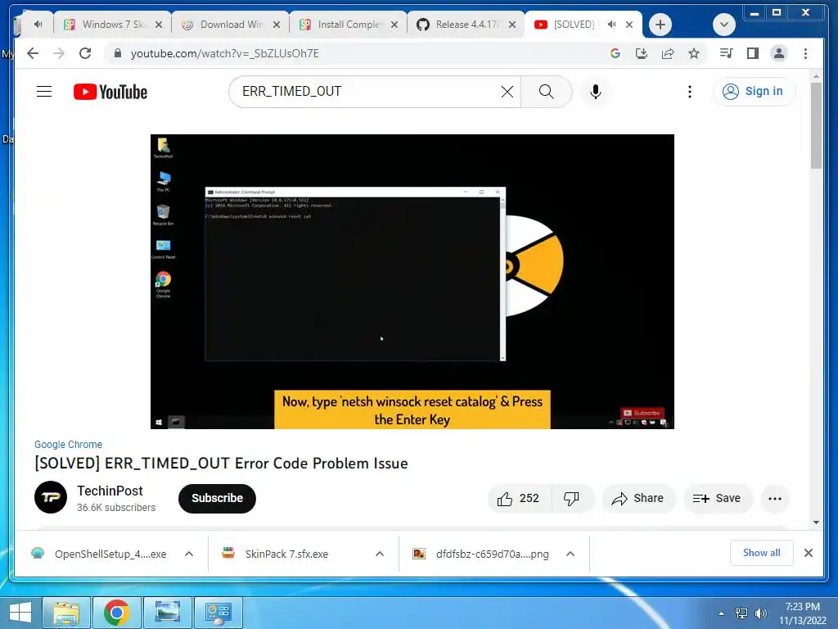Mute the SOLVED tab audio icon
The height and width of the screenshot is (629, 838).
tap(611, 24)
